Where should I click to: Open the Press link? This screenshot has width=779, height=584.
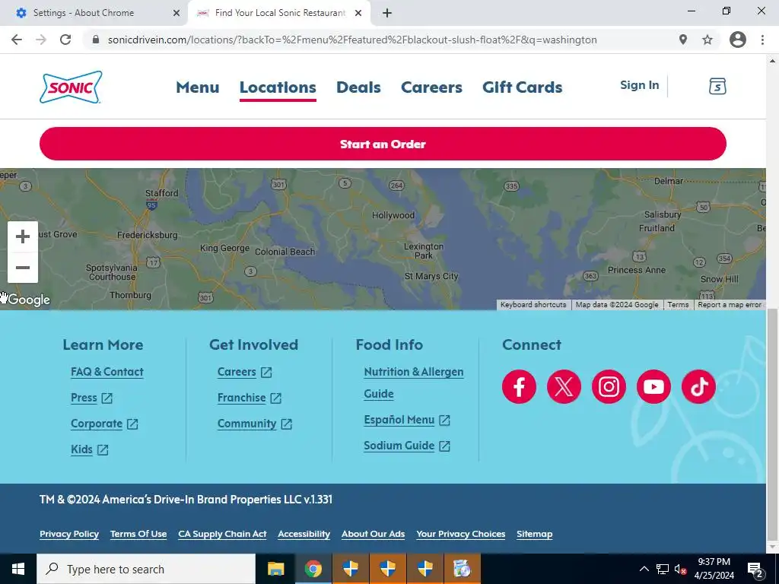click(91, 398)
